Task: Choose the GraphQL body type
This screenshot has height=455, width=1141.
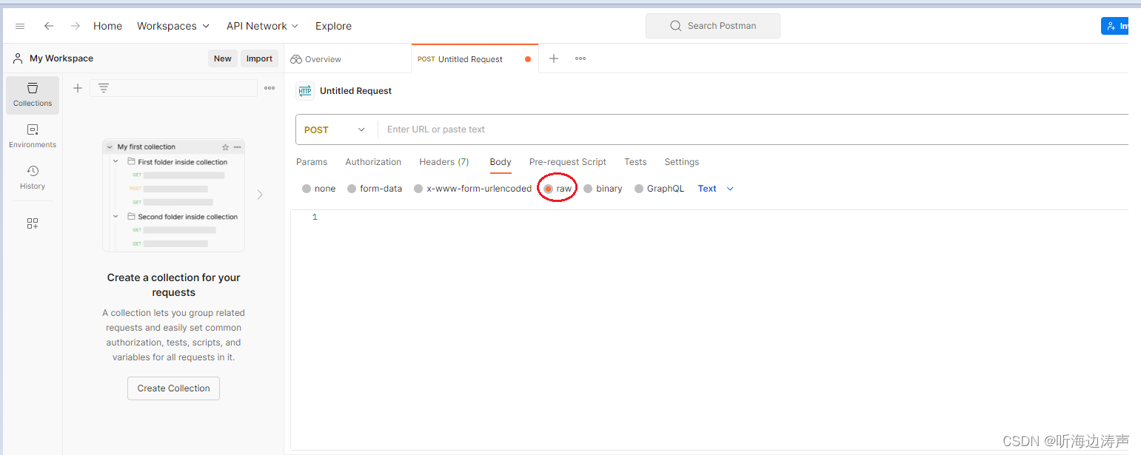Action: 658,188
